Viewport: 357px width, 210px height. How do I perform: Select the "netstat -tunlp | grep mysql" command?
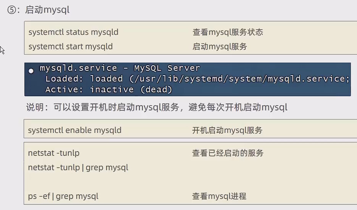[x=78, y=168]
